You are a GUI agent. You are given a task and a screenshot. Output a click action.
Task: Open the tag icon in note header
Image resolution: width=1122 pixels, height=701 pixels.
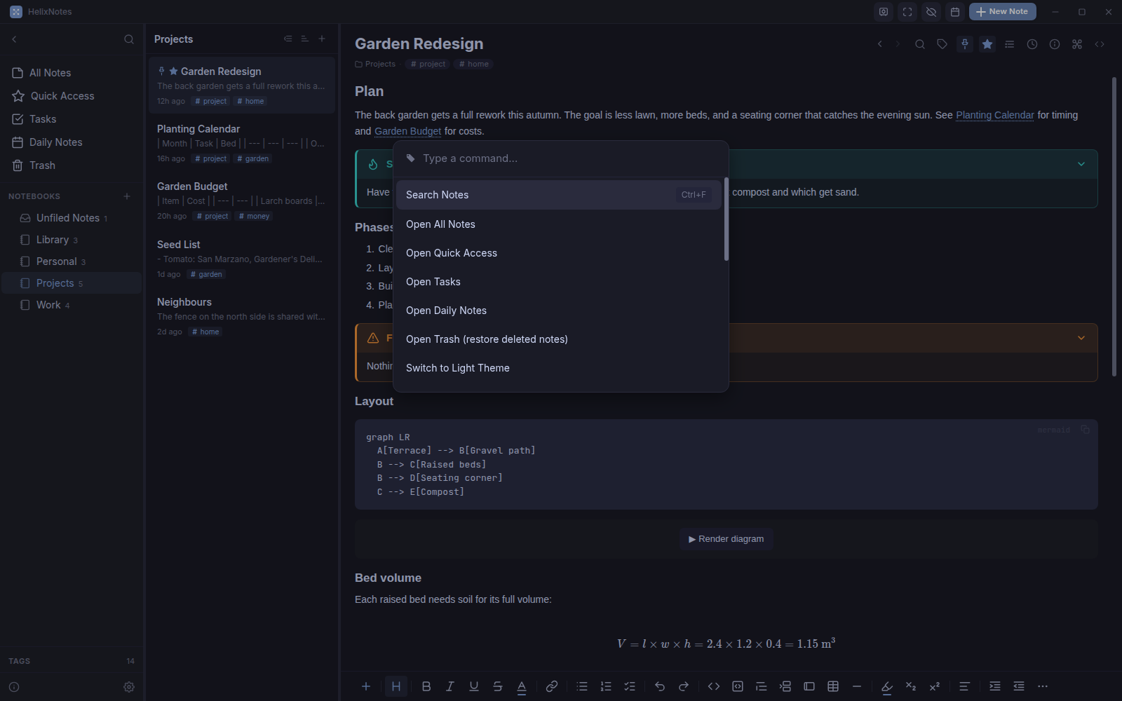(942, 44)
